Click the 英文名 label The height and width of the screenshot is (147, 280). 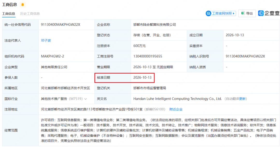click(102, 99)
